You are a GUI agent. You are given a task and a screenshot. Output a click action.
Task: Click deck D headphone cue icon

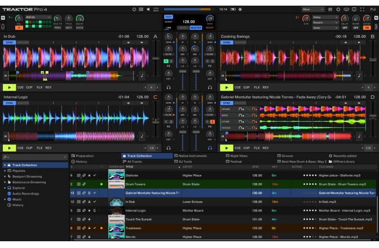(x=210, y=148)
